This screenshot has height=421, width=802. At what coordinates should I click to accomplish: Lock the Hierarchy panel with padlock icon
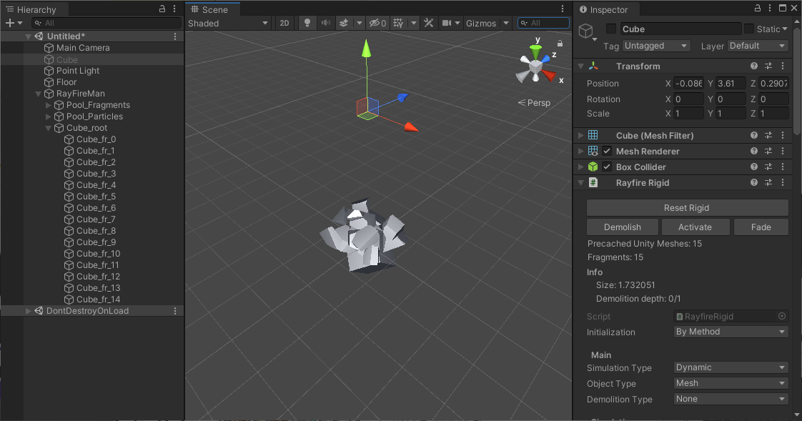point(162,9)
